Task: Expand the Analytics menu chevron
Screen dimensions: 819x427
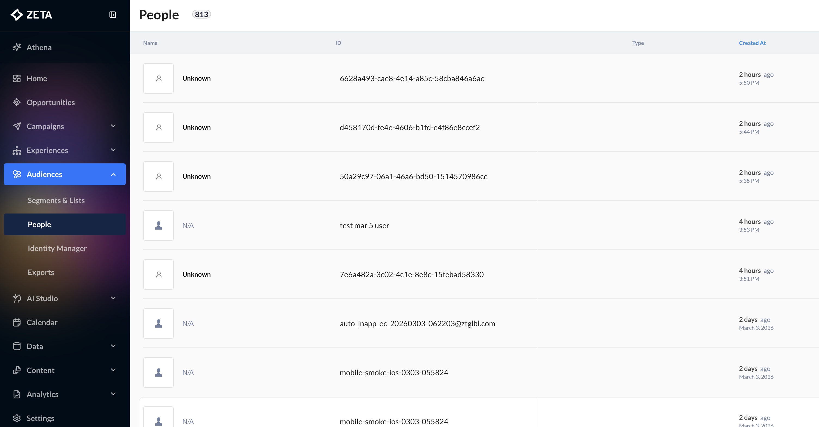Action: point(113,394)
